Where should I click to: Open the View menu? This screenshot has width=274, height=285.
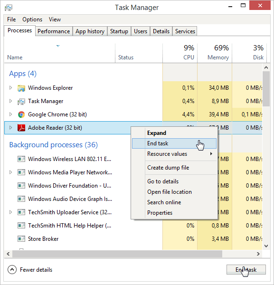55,19
